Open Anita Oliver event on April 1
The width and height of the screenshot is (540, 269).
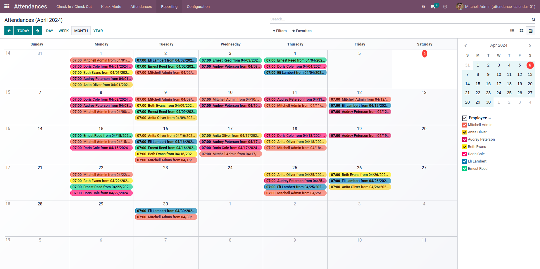coord(101,85)
